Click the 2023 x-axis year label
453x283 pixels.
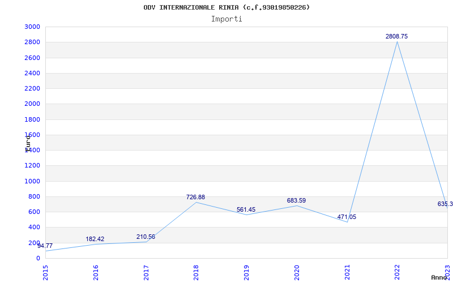447,272
